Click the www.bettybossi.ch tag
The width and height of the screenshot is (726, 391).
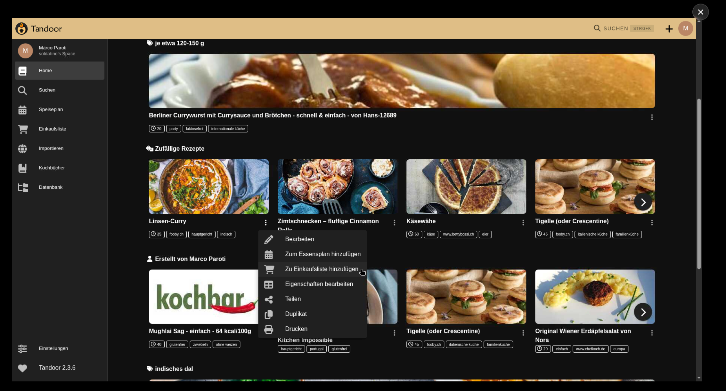click(x=458, y=235)
